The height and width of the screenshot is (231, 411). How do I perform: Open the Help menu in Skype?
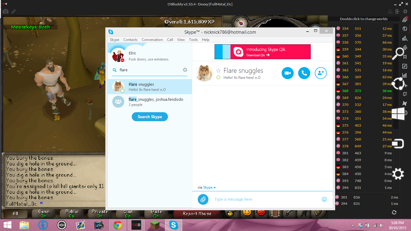point(205,40)
